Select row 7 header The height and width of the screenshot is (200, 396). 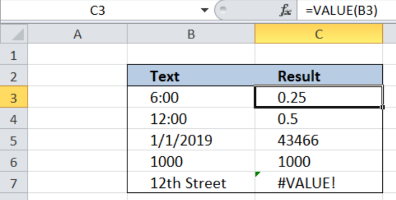[14, 182]
